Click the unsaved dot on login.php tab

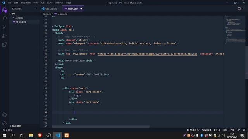pyautogui.click(x=81, y=9)
